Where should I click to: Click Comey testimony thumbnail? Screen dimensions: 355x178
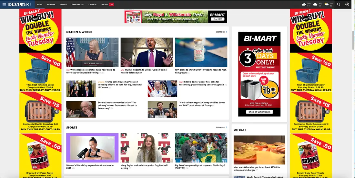[x=162, y=109]
